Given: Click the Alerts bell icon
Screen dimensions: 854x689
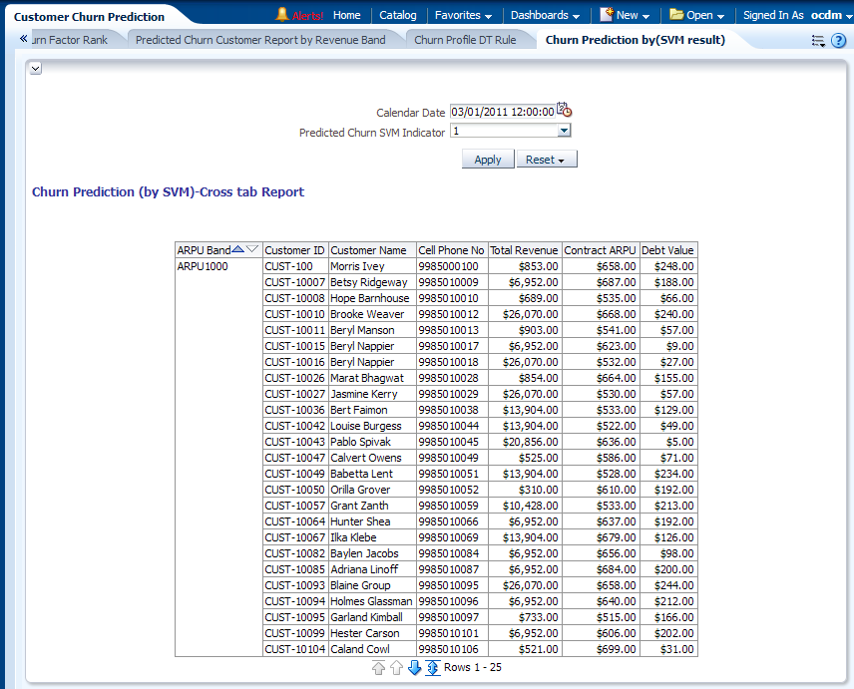Looking at the screenshot, I should (x=282, y=15).
